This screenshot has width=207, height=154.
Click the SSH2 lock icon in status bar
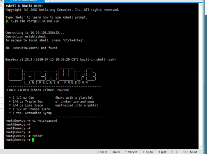(x=98, y=152)
